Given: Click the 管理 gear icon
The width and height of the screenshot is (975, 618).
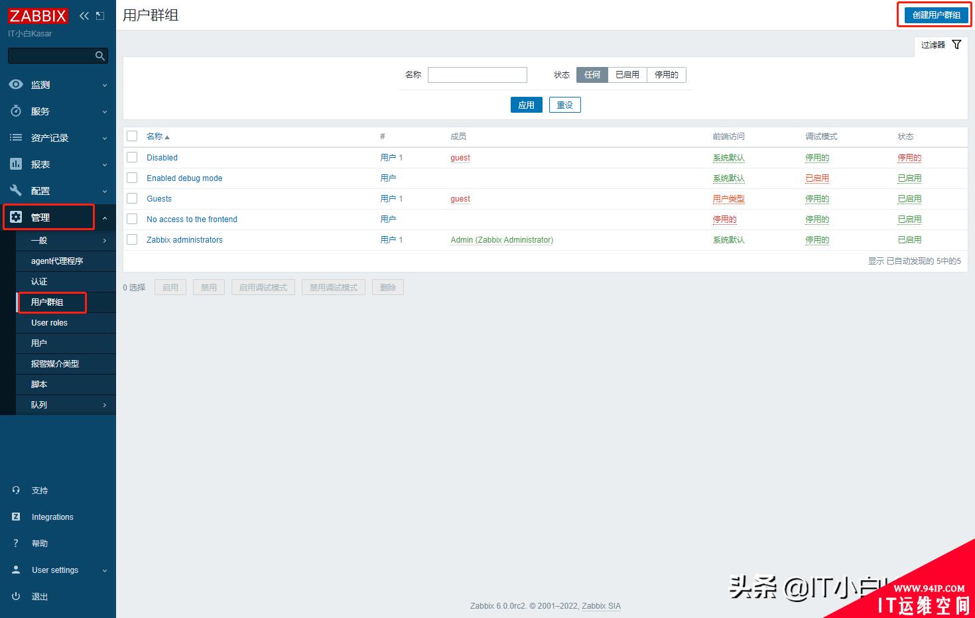Looking at the screenshot, I should coord(16,217).
